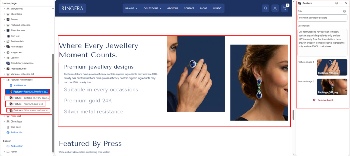350x156 pixels.
Task: Open the BLOGS menu item
Action: pos(204,8)
